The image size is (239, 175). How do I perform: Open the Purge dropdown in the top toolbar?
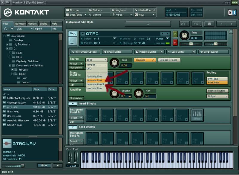(x=122, y=15)
